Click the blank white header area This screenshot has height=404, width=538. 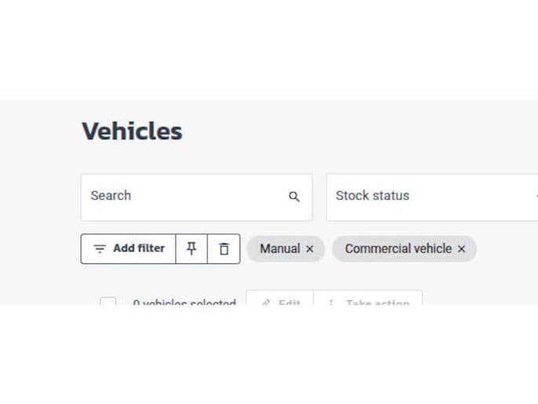click(x=269, y=47)
